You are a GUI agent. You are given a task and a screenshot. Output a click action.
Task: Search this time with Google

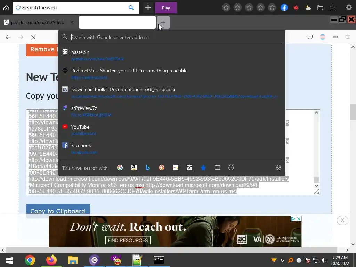120,168
